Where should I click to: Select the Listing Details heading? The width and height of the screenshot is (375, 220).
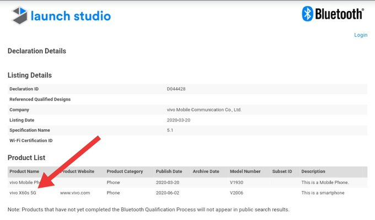(x=30, y=75)
